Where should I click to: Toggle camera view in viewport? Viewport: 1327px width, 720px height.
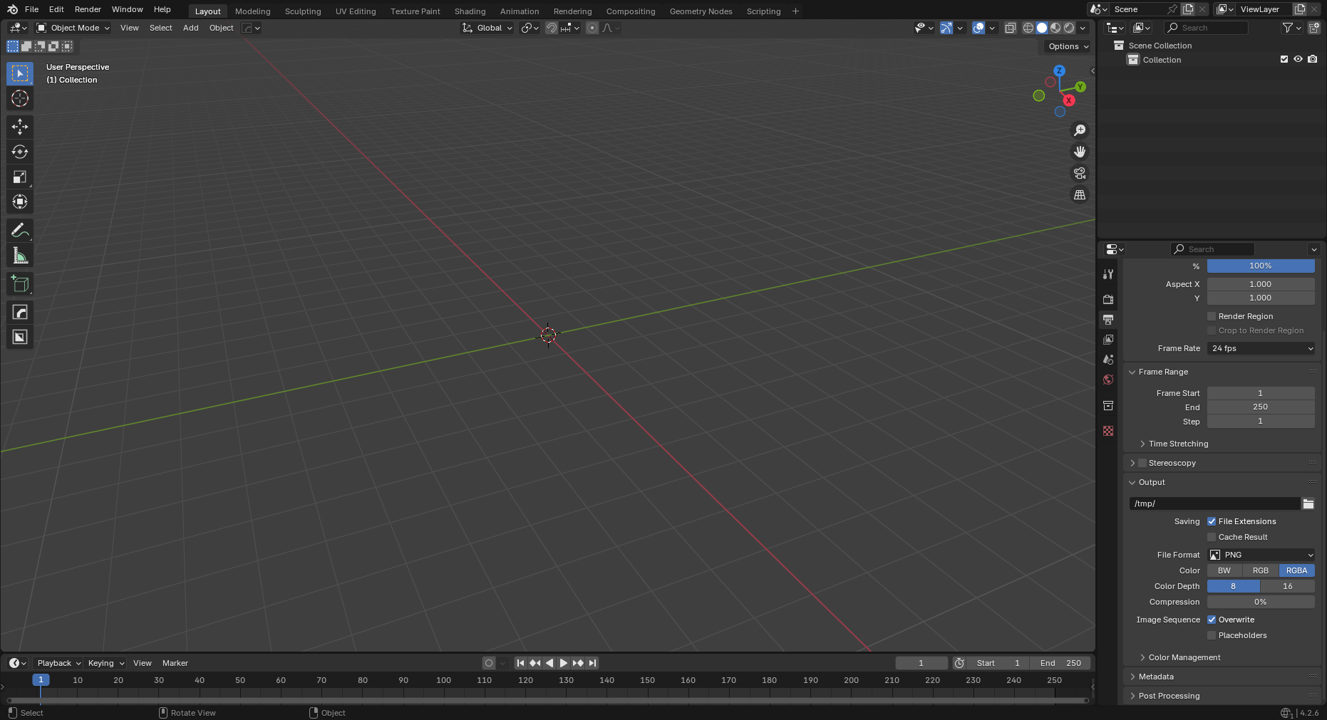(x=1080, y=173)
